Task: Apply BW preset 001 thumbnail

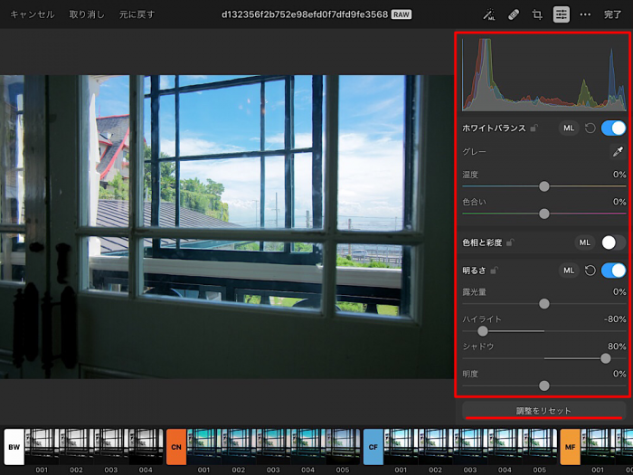Action: (42, 447)
